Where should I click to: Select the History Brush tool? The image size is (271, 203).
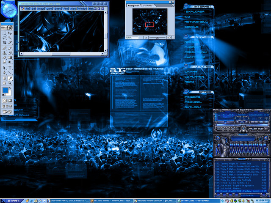tap(10, 53)
